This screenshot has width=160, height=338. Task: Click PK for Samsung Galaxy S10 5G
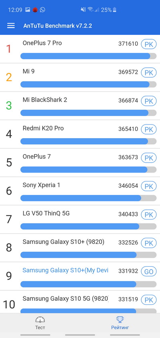[x=148, y=300]
